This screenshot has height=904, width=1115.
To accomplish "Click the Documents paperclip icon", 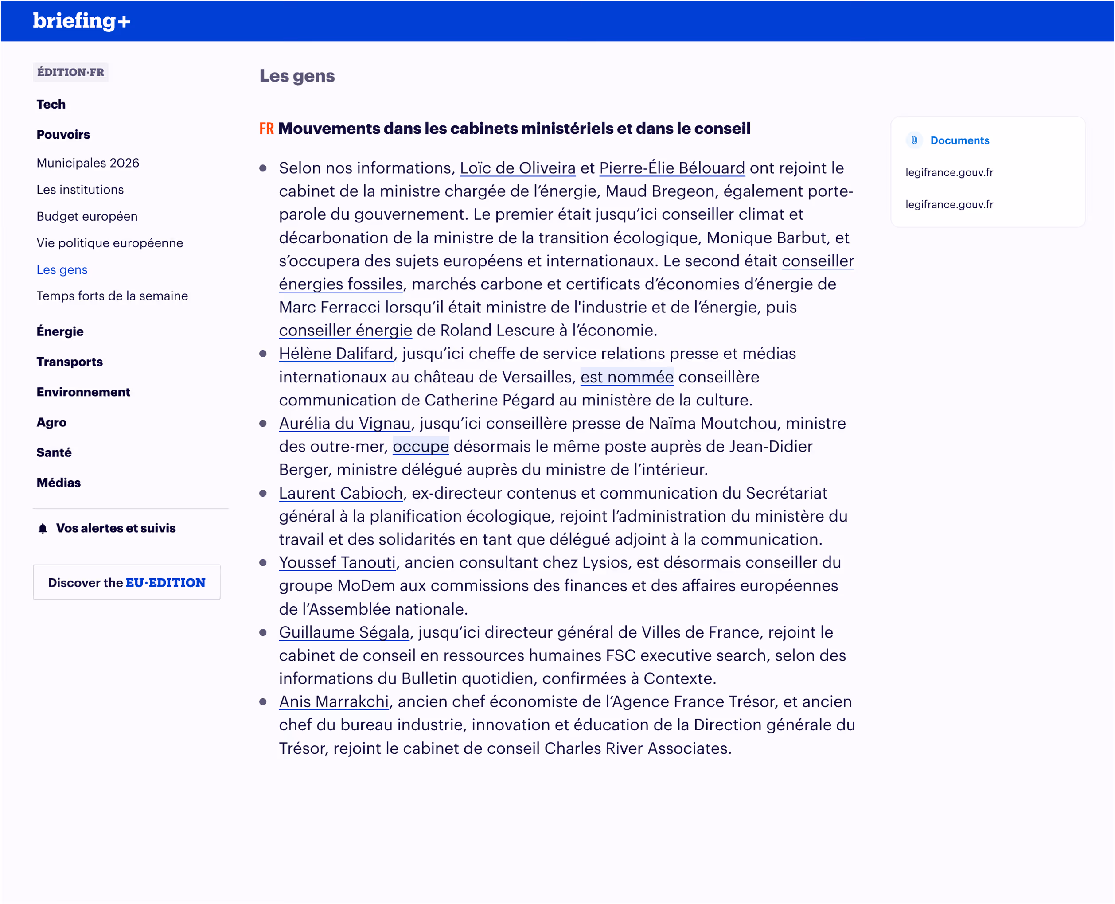I will pos(914,140).
